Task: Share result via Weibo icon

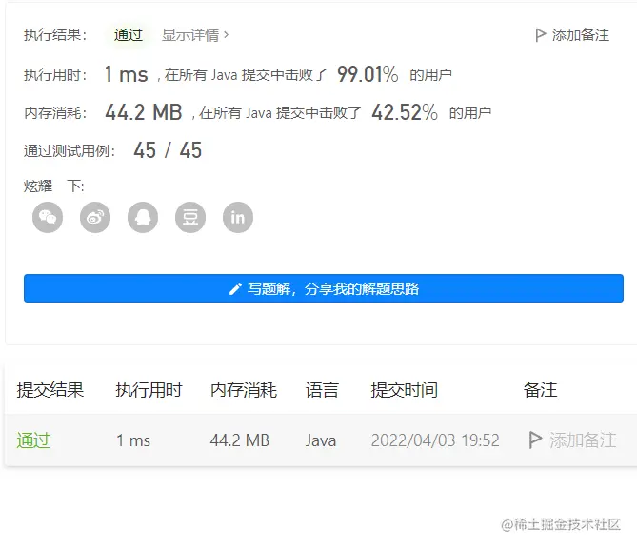Action: pyautogui.click(x=95, y=218)
